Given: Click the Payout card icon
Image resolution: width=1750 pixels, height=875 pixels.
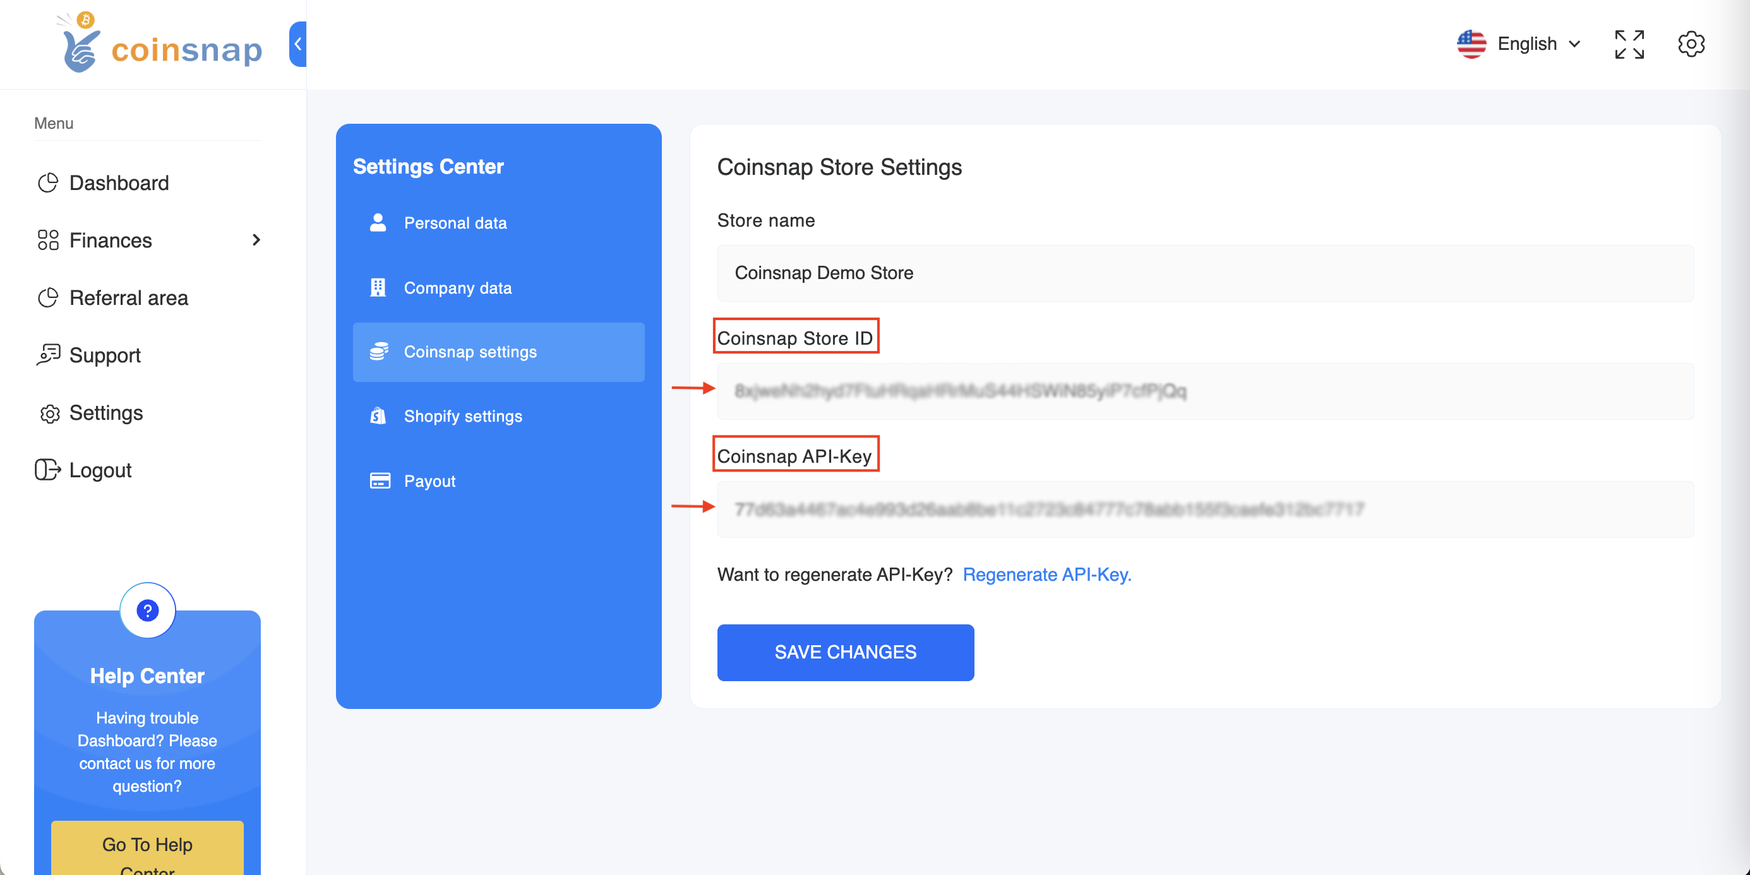Looking at the screenshot, I should (x=378, y=480).
